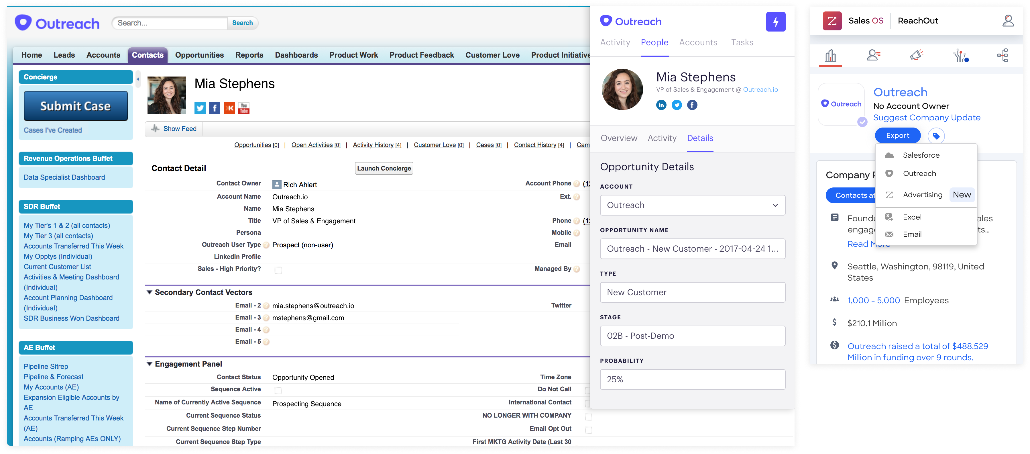Open the org chart icon in ReachOut toolbar

click(1003, 55)
